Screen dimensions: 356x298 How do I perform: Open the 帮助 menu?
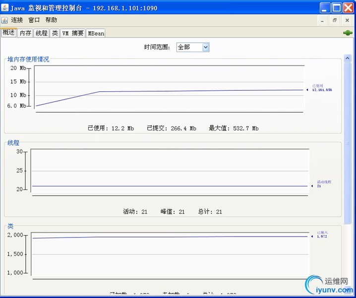click(x=51, y=20)
